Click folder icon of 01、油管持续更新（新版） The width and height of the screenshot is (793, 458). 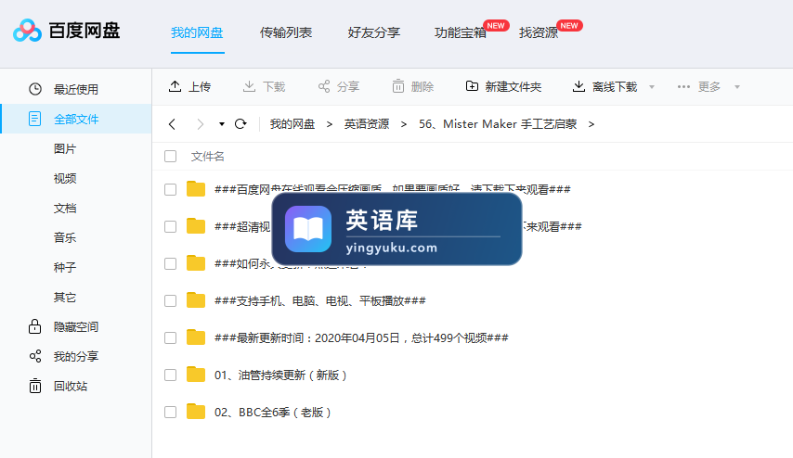click(196, 375)
